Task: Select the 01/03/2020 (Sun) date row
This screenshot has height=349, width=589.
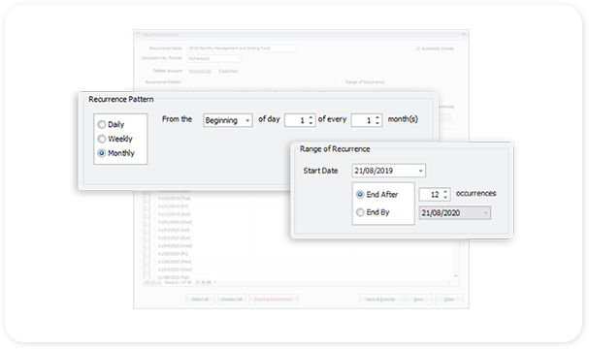Action: point(175,238)
